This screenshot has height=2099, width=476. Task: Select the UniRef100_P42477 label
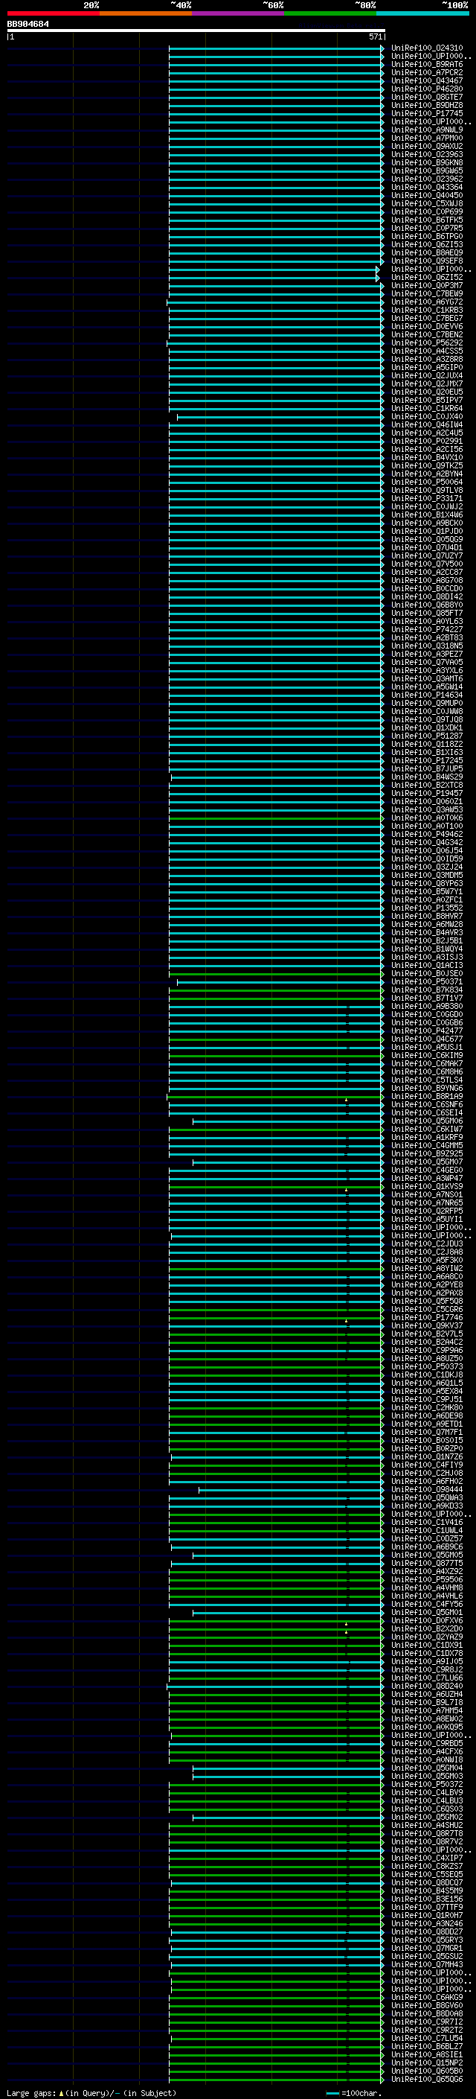click(x=426, y=1030)
